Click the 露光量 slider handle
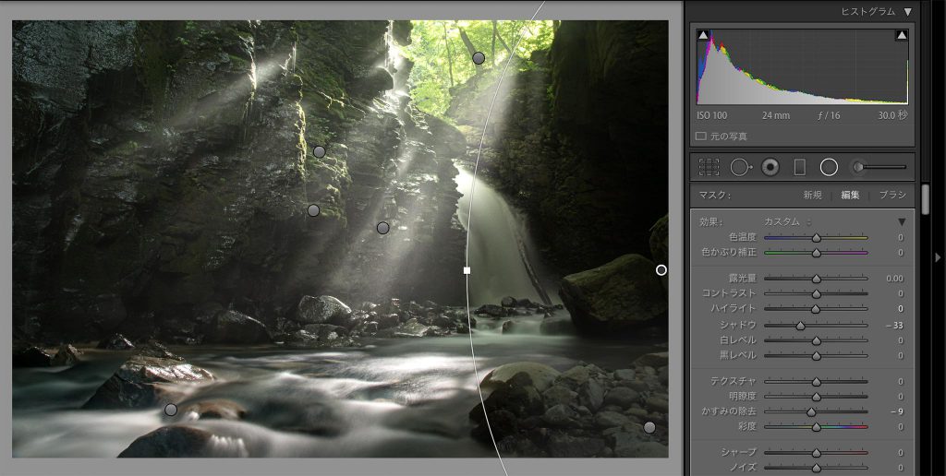 click(x=817, y=279)
